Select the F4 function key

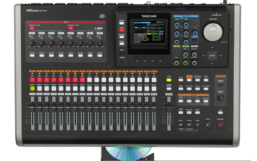161,58
